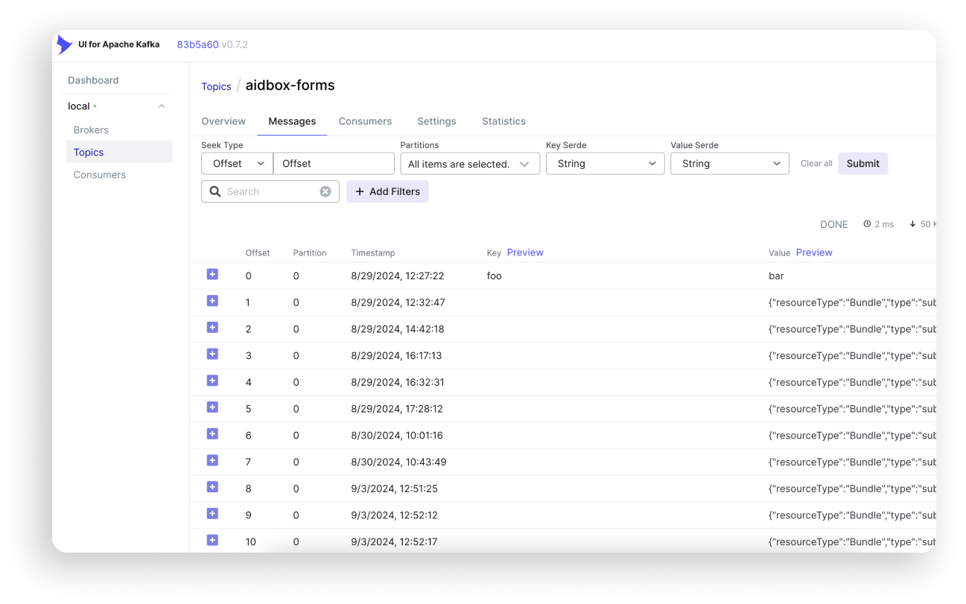966x604 pixels.
Task: Click the Kafka UI logo icon
Action: point(65,45)
